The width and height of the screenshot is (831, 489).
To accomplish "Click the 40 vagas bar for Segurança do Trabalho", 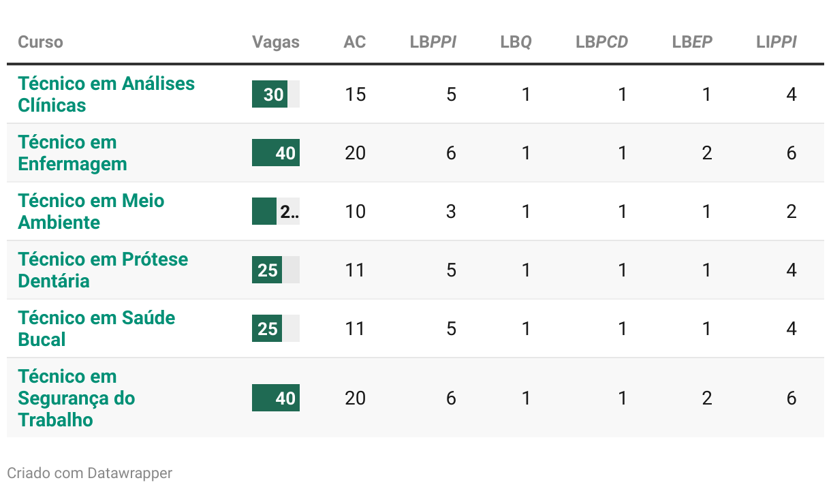I will [x=276, y=398].
